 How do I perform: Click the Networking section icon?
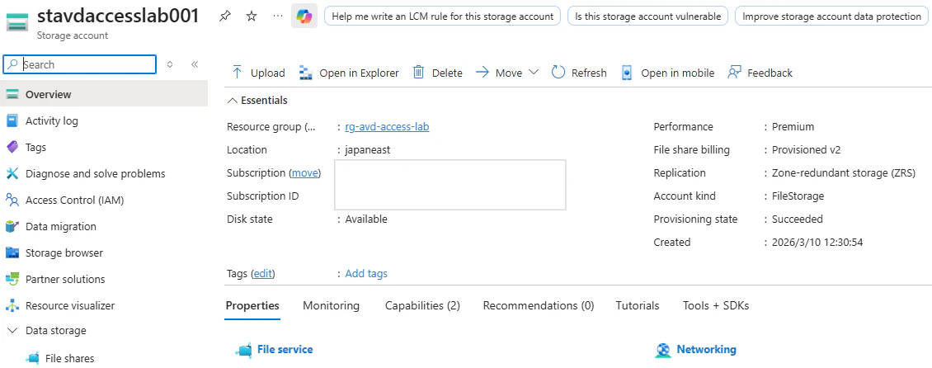point(663,350)
